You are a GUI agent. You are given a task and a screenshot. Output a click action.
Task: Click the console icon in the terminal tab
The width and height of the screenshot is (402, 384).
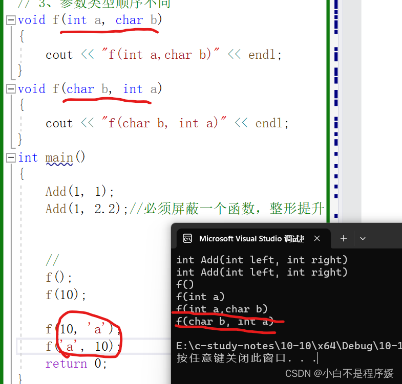coord(187,239)
